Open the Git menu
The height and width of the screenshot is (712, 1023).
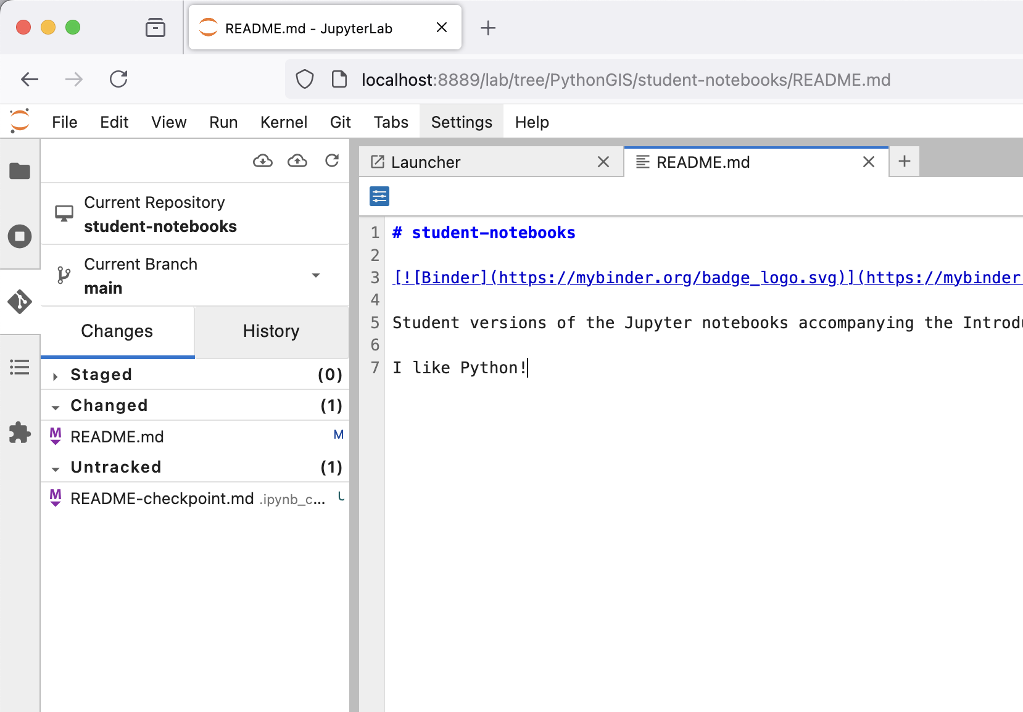(x=341, y=122)
